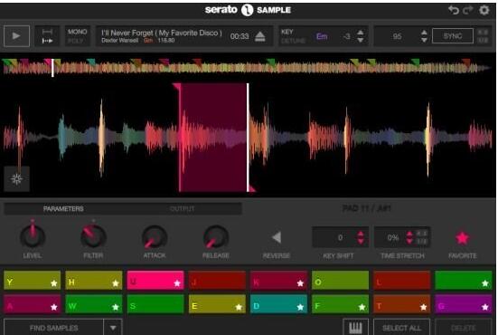This screenshot has width=498, height=335.
Task: Click the KEY SHIFT value field
Action: pyautogui.click(x=340, y=237)
